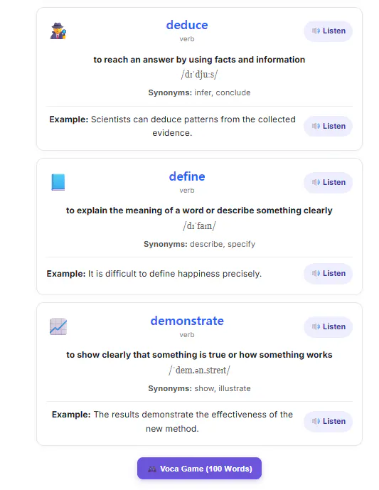The height and width of the screenshot is (490, 379).
Task: Listen to the define happiness example
Action: (x=328, y=273)
